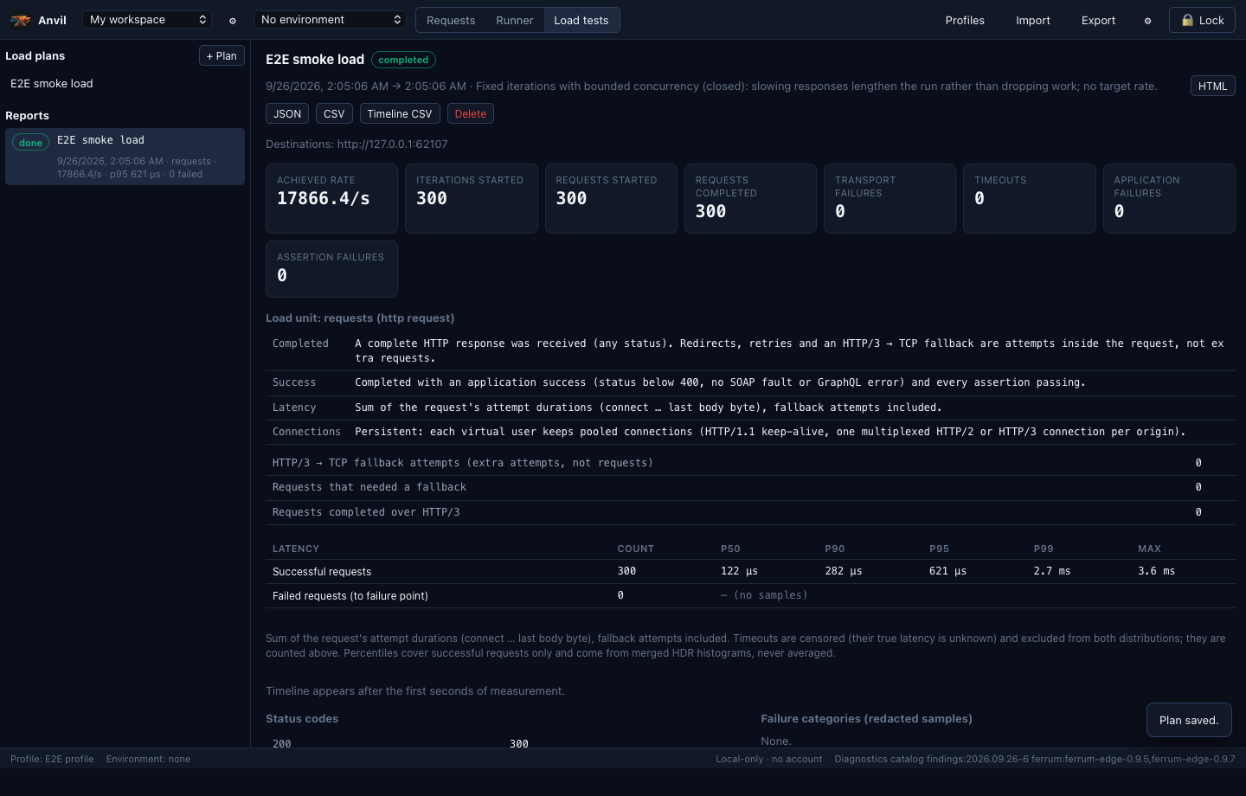Open the My workspace dropdown
The image size is (1246, 796).
pos(148,19)
